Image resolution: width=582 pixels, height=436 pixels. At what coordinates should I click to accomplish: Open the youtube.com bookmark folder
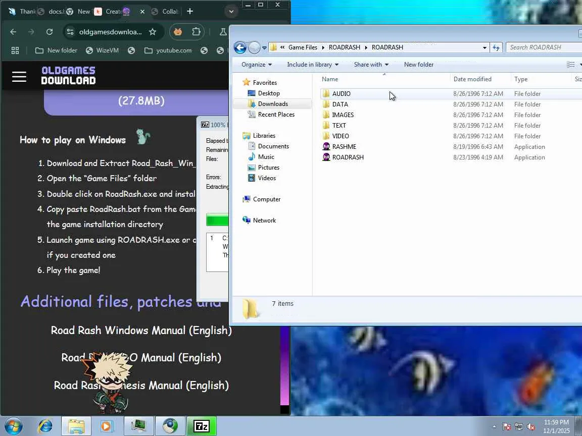click(168, 50)
